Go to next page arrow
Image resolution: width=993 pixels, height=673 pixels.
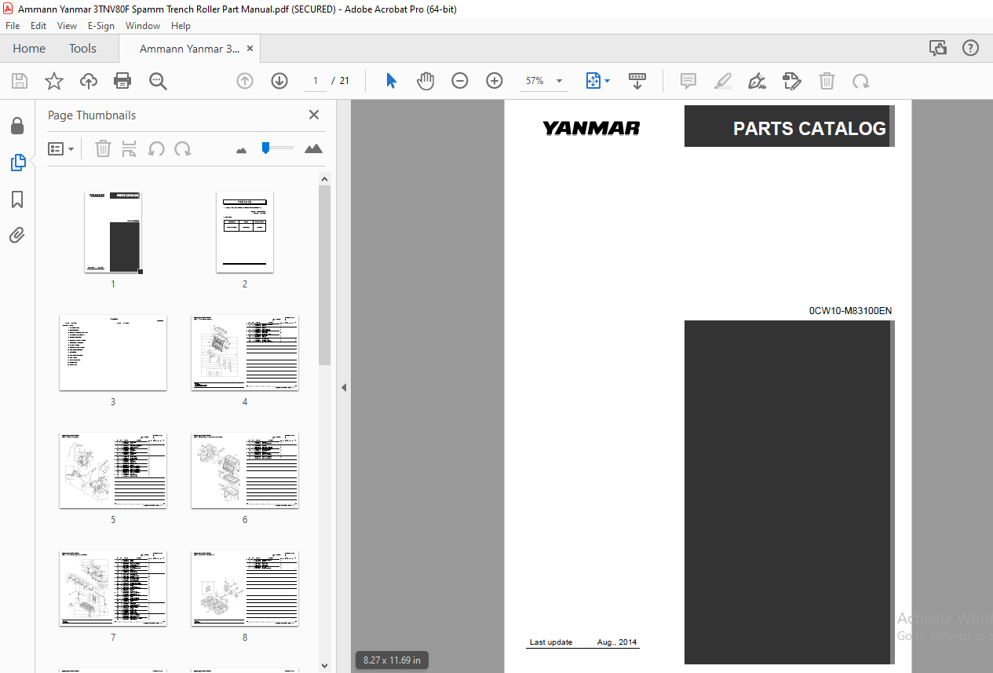coord(279,81)
